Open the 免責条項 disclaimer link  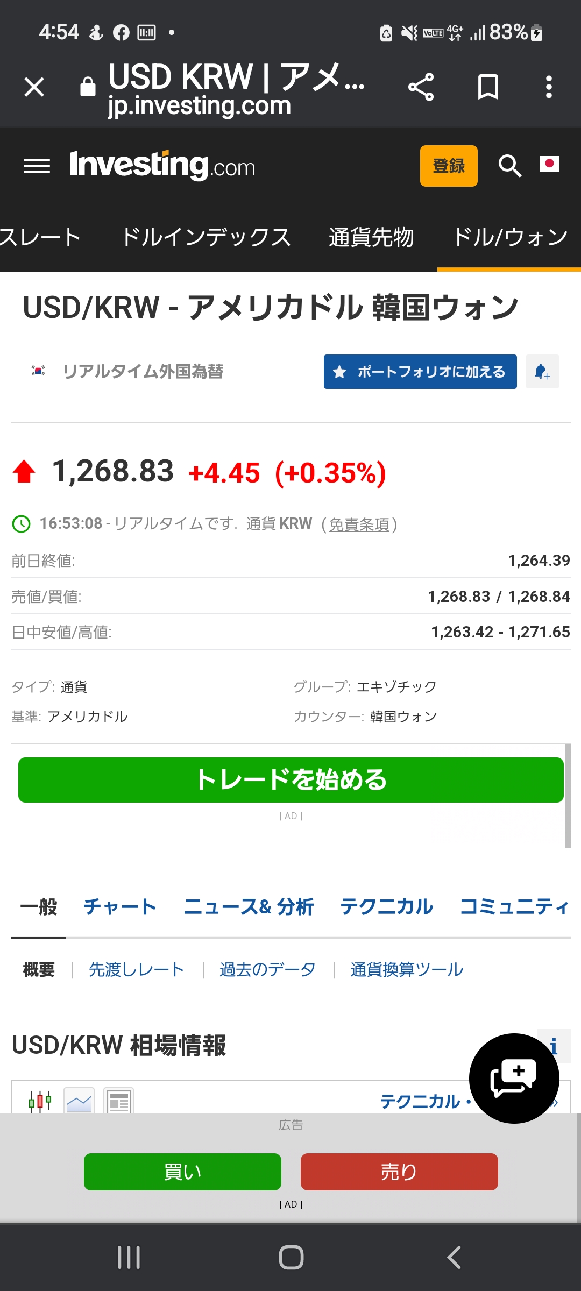click(359, 524)
